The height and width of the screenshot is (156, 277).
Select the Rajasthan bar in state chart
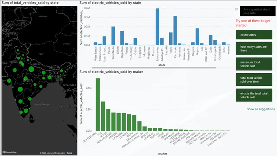click(x=122, y=38)
